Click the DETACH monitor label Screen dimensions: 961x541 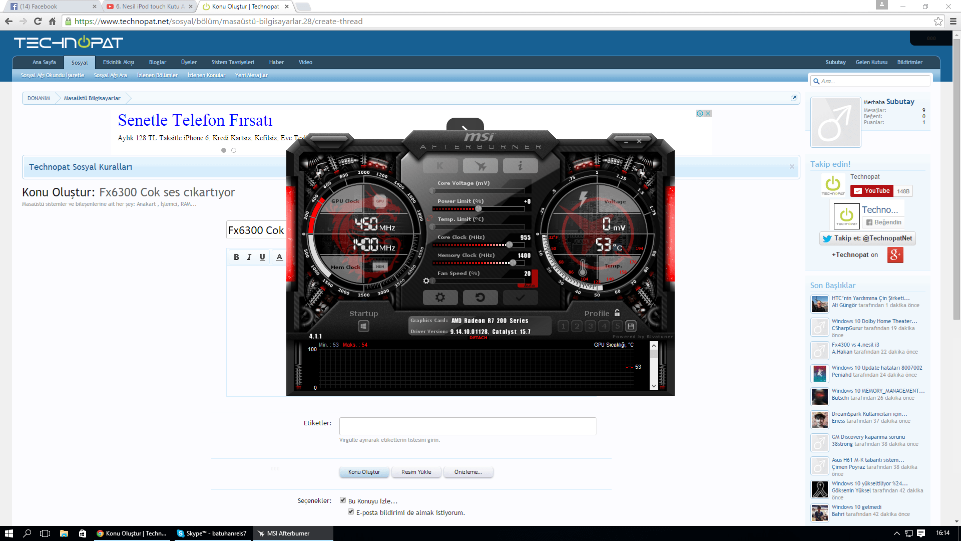(x=478, y=338)
